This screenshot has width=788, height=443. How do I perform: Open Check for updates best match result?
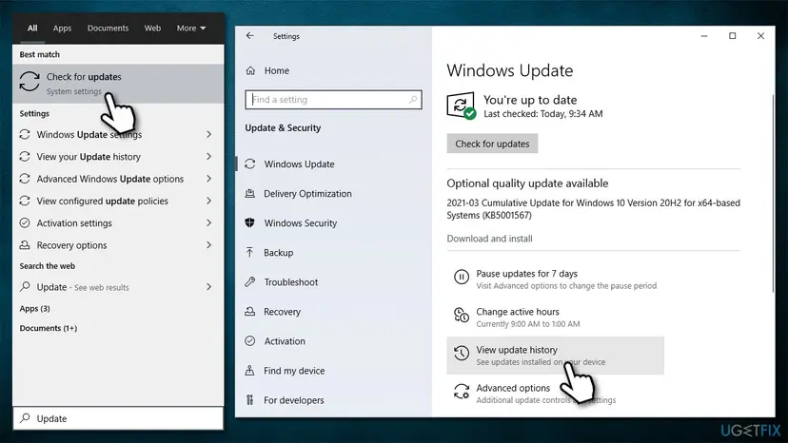pos(118,84)
